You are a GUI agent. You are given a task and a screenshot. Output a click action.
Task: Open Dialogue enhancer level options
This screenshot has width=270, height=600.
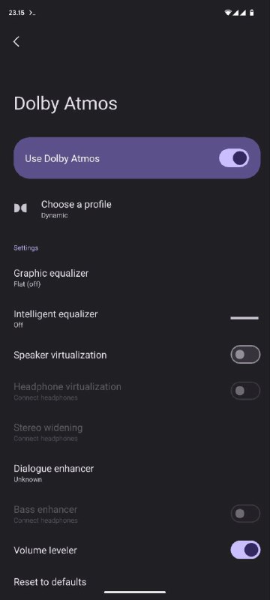[135, 473]
